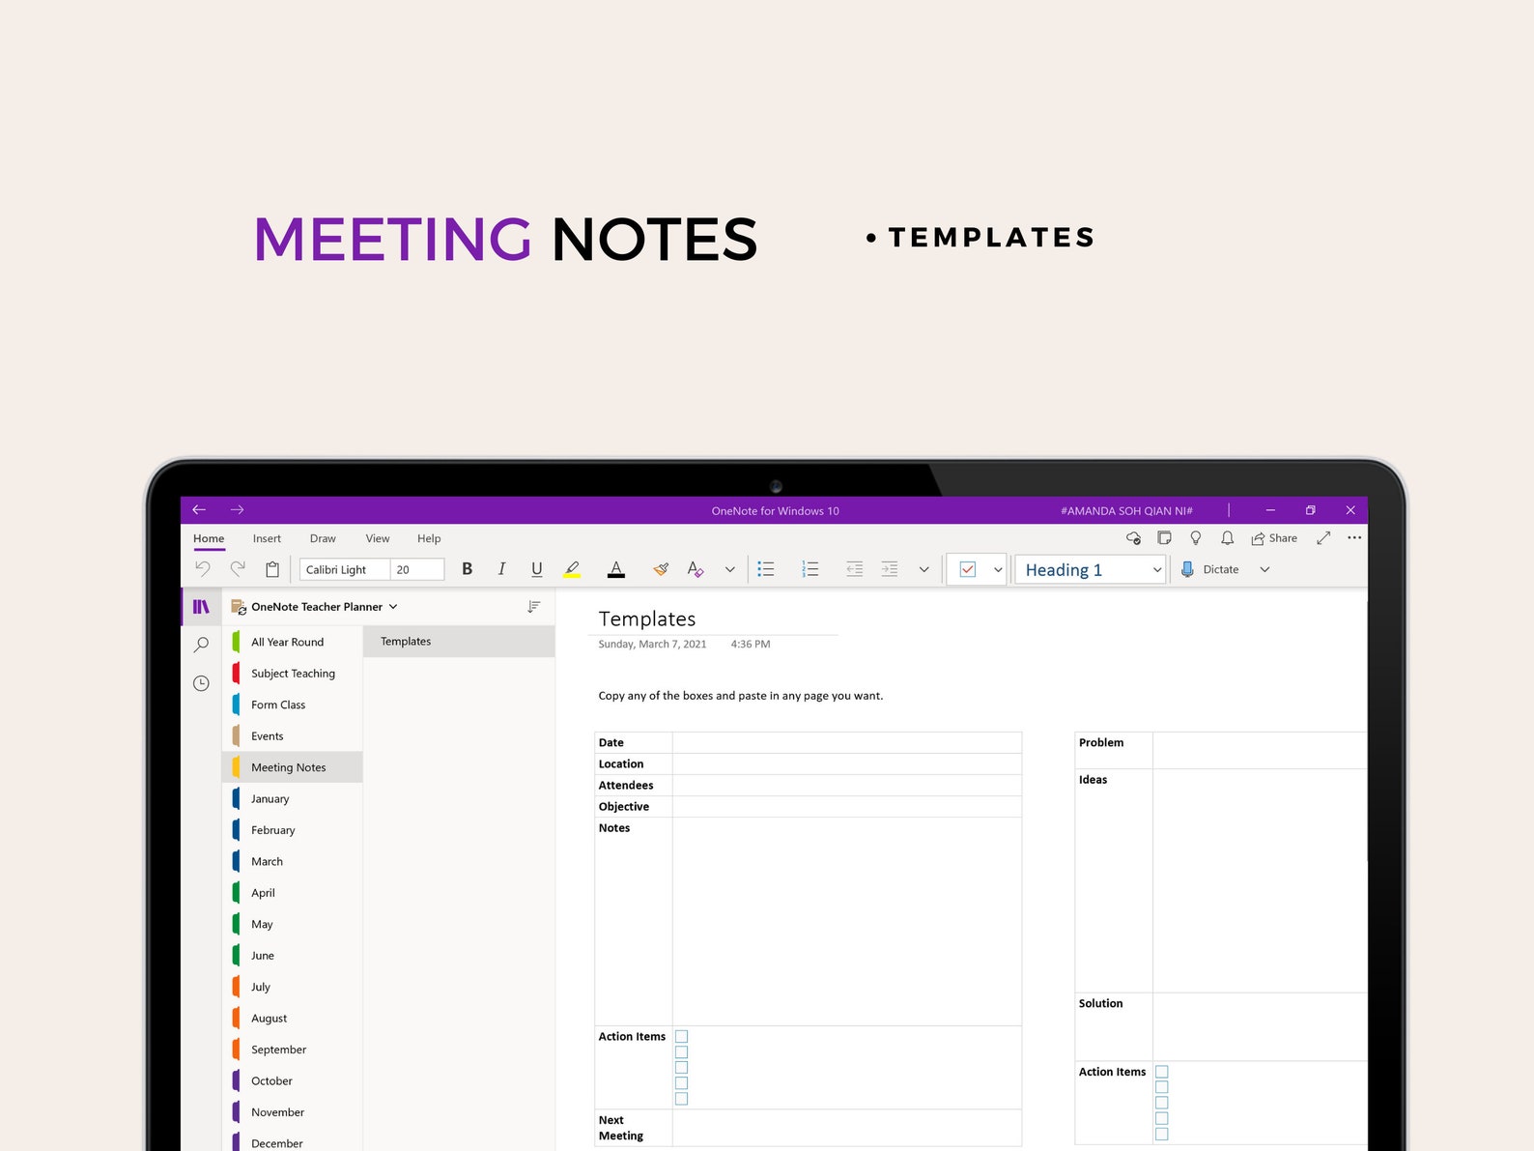Decrease the indent level

tap(854, 569)
